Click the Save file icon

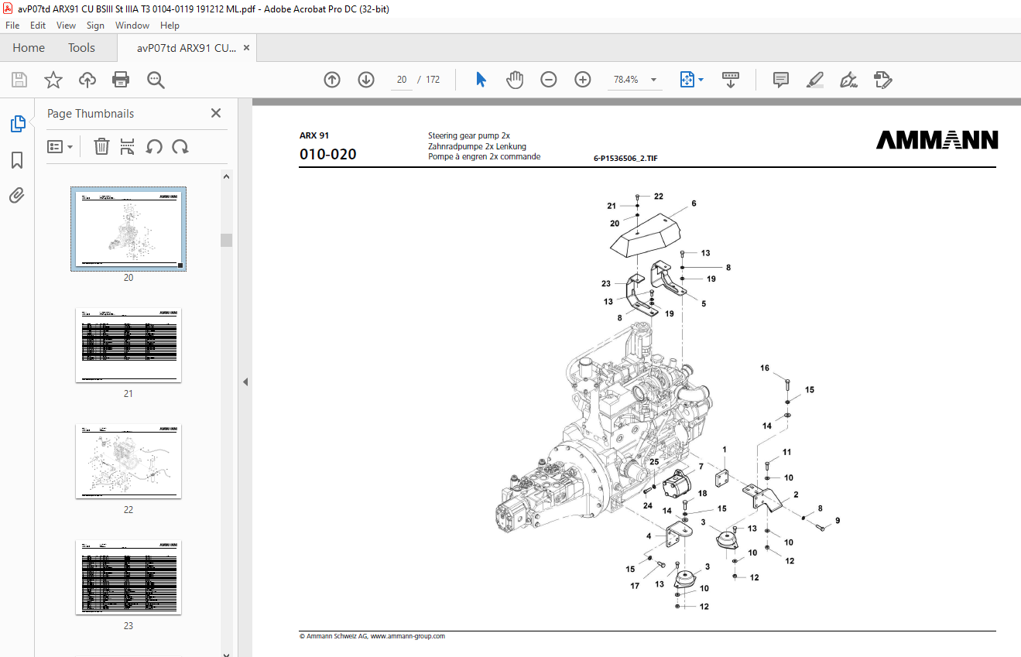point(19,80)
